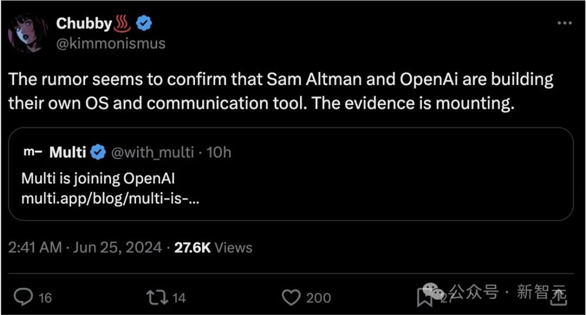586x315 pixels.
Task: Open Chubby's profile avatar picture
Action: [x=26, y=33]
